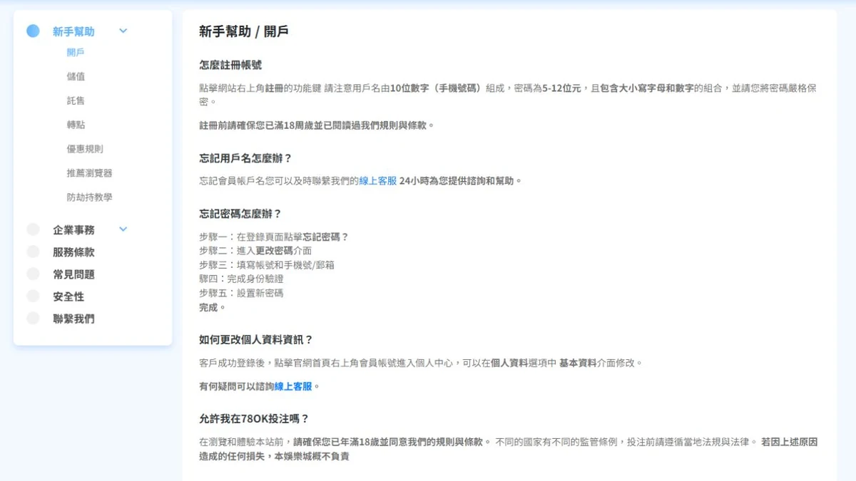Click the 完成。 line below step five
The image size is (856, 481).
(213, 307)
